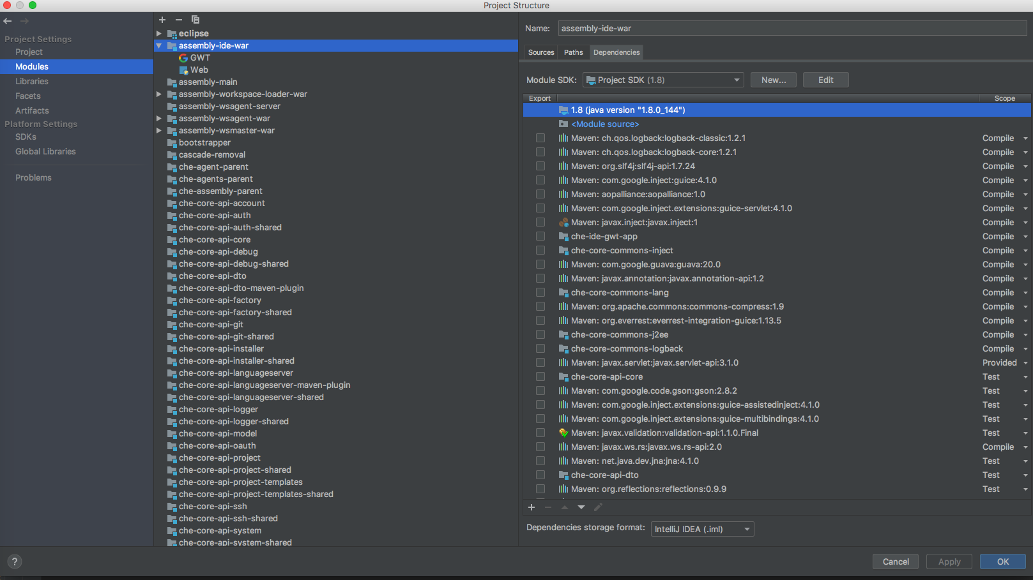Viewport: 1033px width, 580px height.
Task: Toggle export for che-ide-gwt-app
Action: pyautogui.click(x=540, y=237)
